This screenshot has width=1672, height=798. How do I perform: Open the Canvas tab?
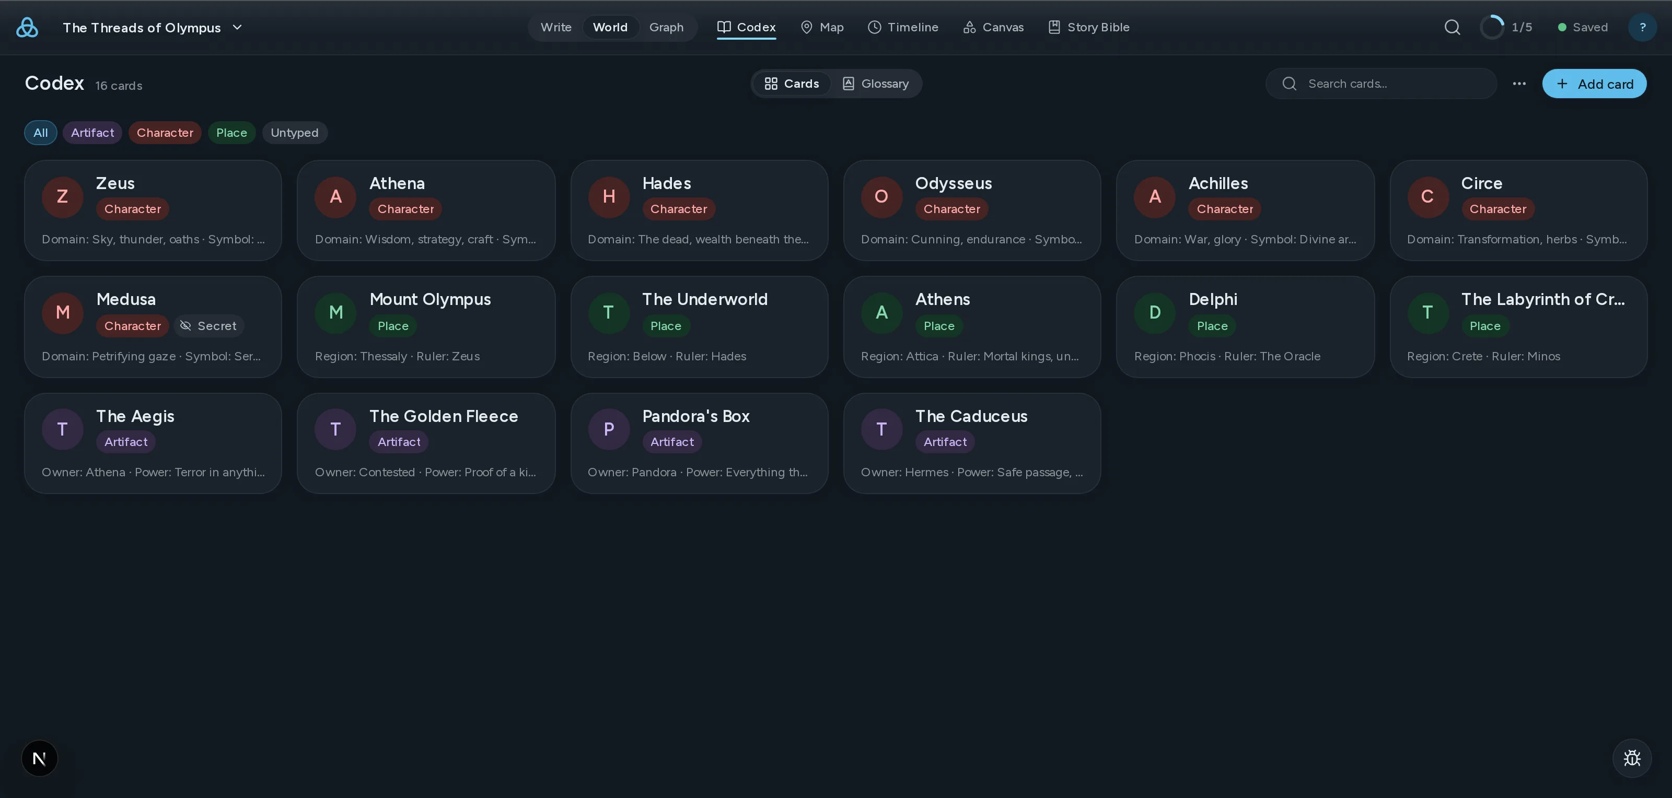tap(993, 27)
